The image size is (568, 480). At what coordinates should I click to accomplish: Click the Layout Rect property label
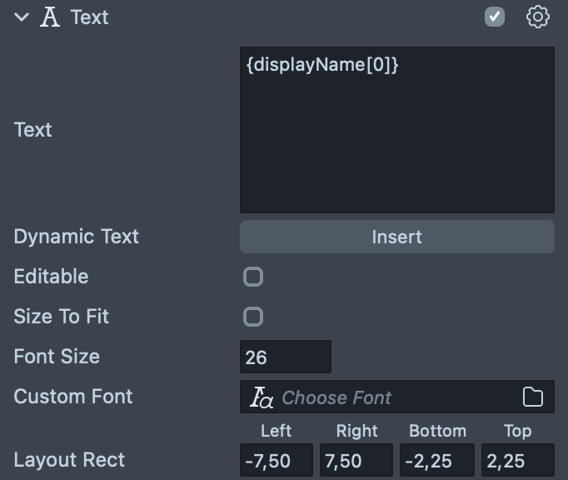tap(69, 460)
